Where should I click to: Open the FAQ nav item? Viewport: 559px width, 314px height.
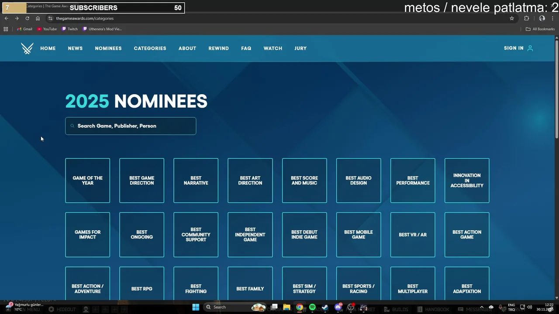click(x=246, y=48)
